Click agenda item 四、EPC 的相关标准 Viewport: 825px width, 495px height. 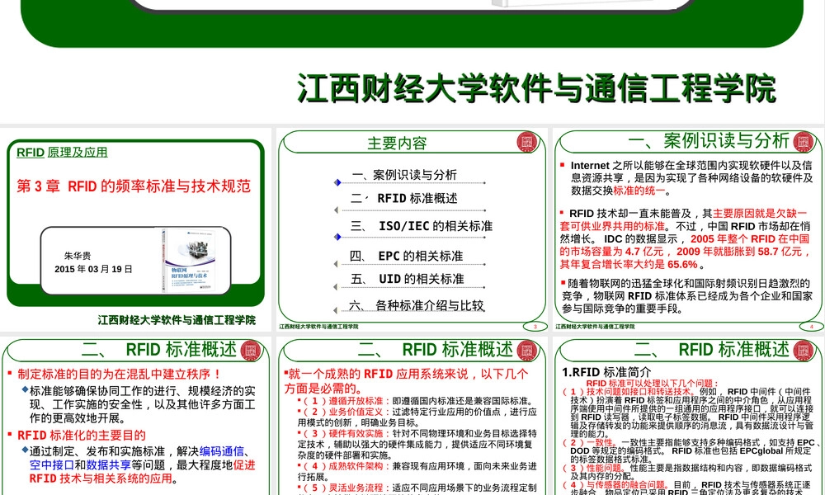(406, 257)
